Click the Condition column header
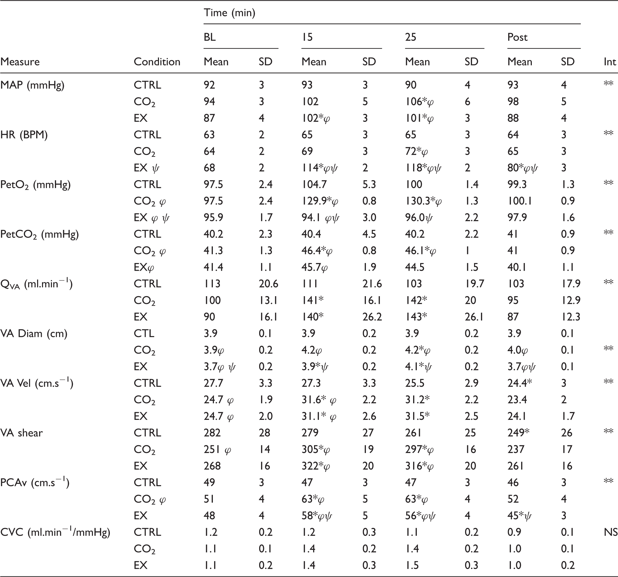Image resolution: width=618 pixels, height=577 pixels. [x=157, y=62]
